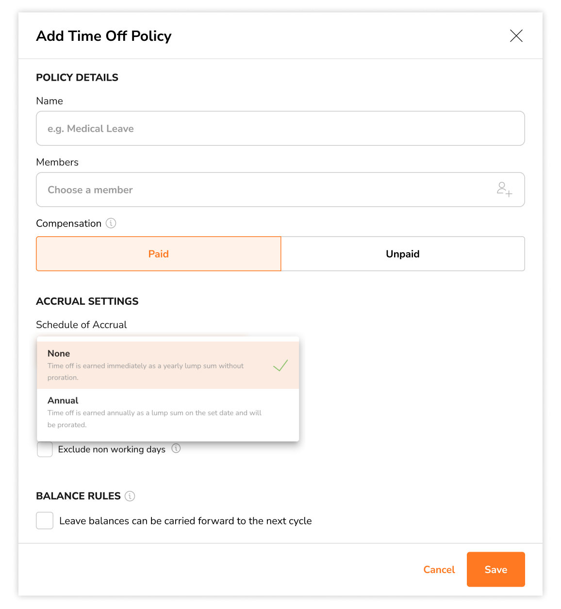The width and height of the screenshot is (561, 609).
Task: Close the Add Time Off Policy dialog
Action: [516, 36]
